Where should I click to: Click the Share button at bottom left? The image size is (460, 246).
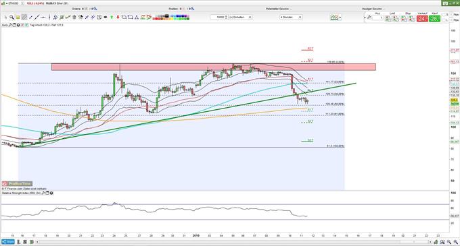tap(8, 242)
